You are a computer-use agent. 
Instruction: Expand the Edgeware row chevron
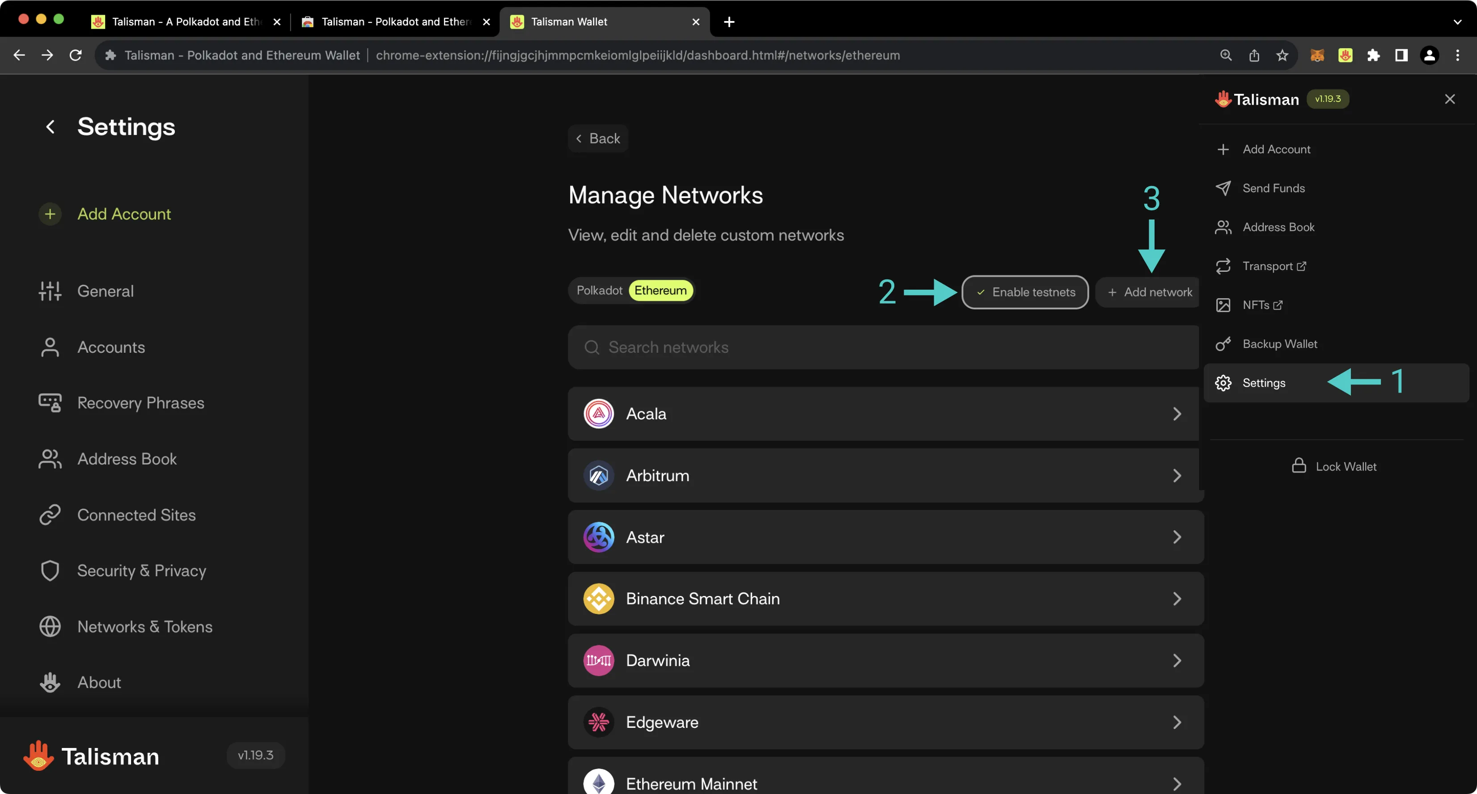click(x=1177, y=722)
